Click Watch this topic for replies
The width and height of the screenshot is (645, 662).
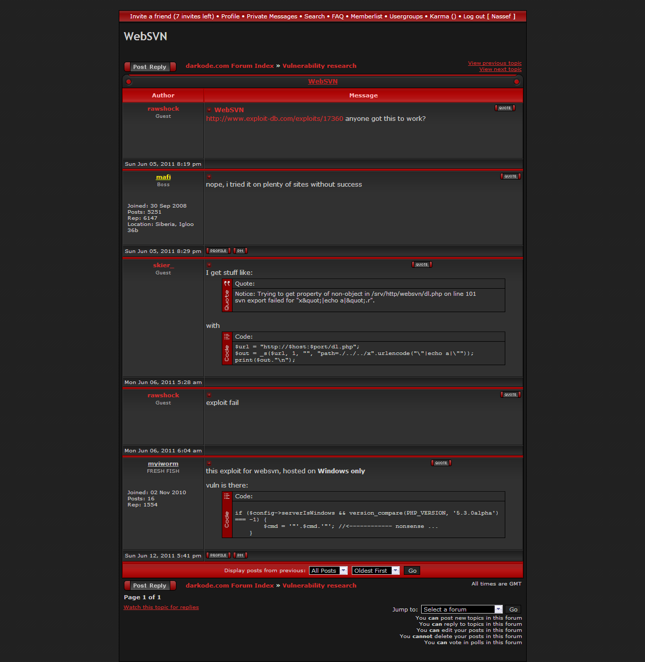[161, 607]
